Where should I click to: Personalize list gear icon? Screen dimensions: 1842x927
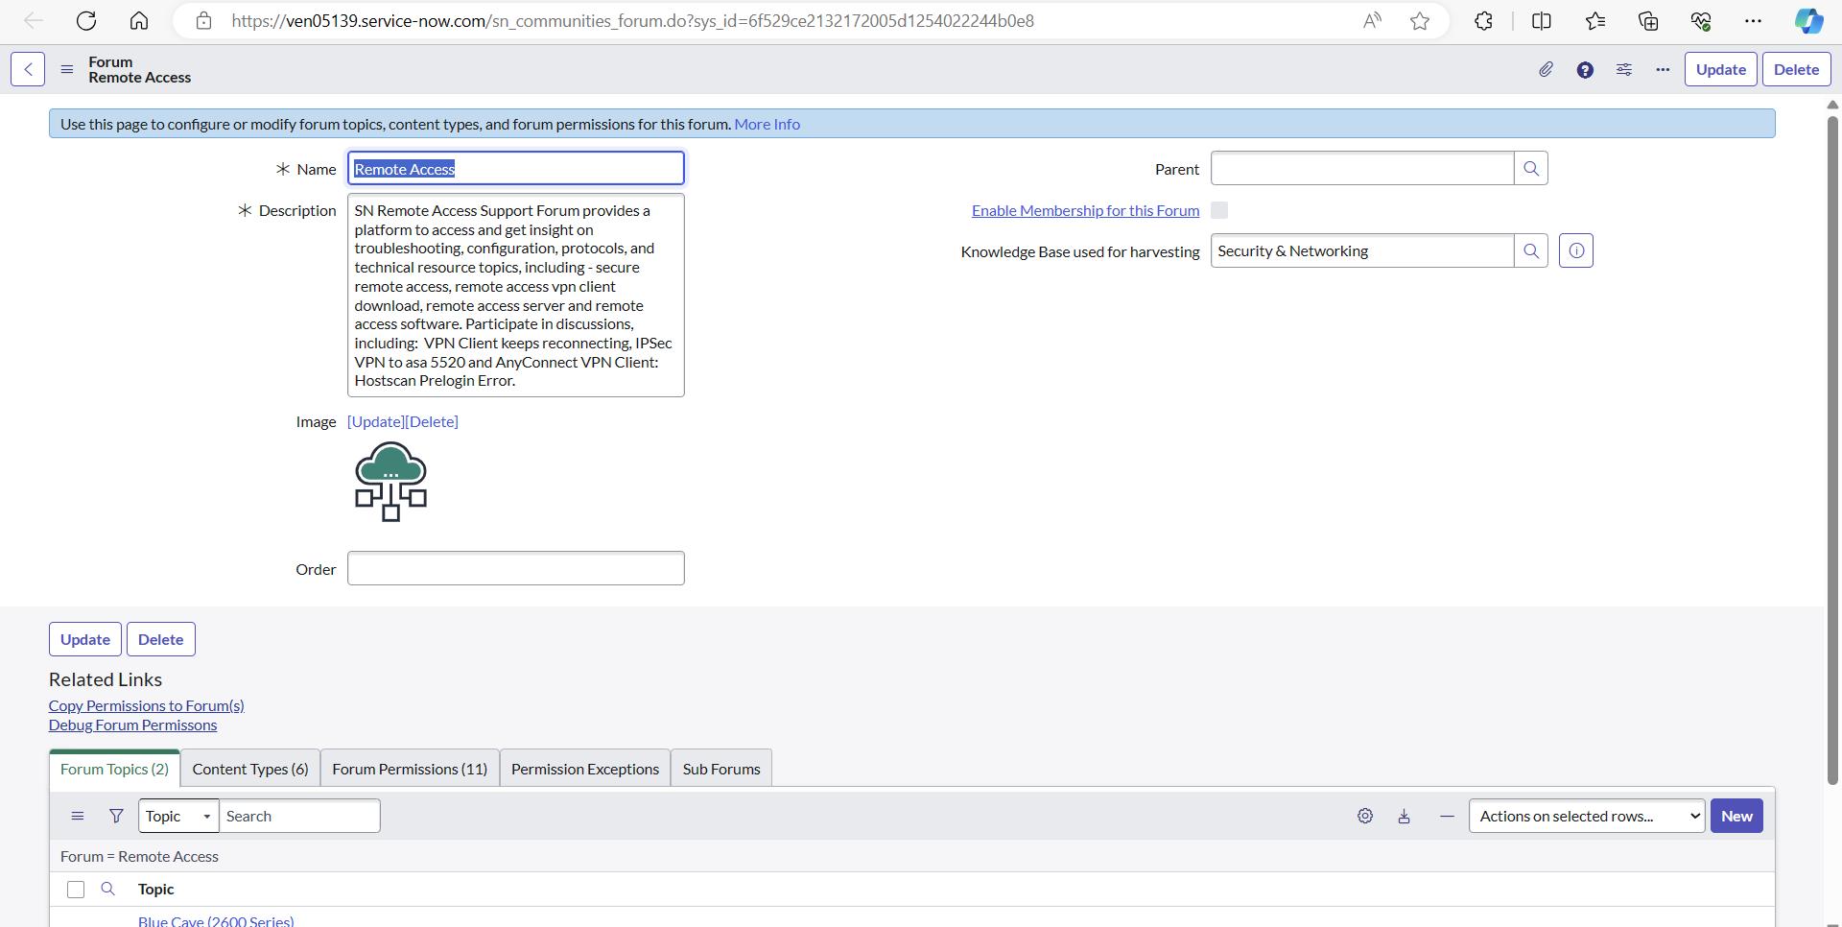(x=1364, y=816)
